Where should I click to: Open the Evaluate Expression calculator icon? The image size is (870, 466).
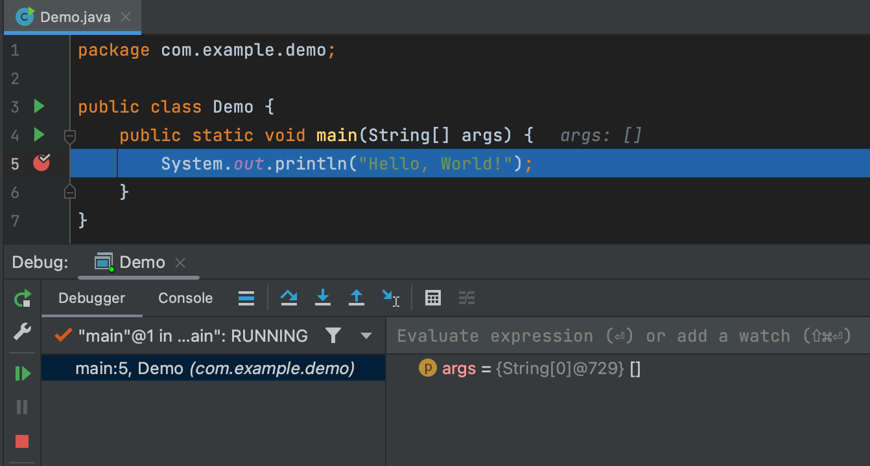[432, 298]
